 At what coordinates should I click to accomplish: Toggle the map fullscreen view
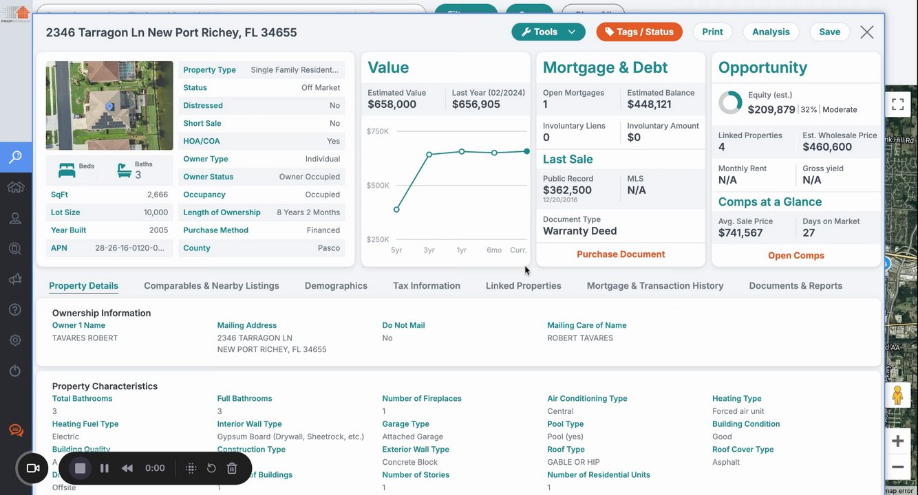[x=897, y=104]
